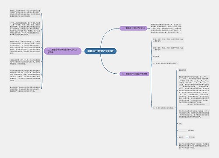
Task: Select the topmost text note of the left branch
Action: [25, 13]
